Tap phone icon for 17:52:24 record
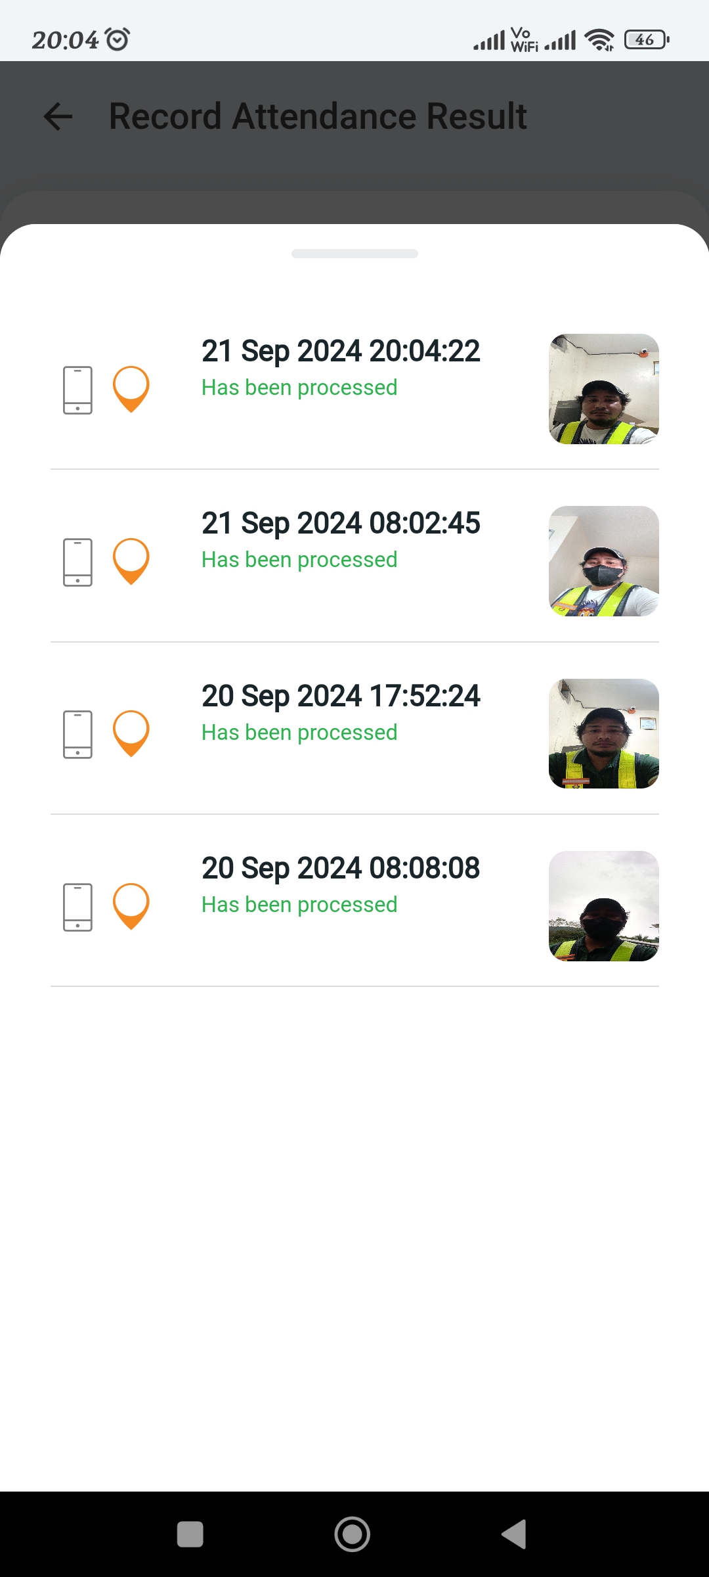This screenshot has height=1577, width=709. pos(77,734)
